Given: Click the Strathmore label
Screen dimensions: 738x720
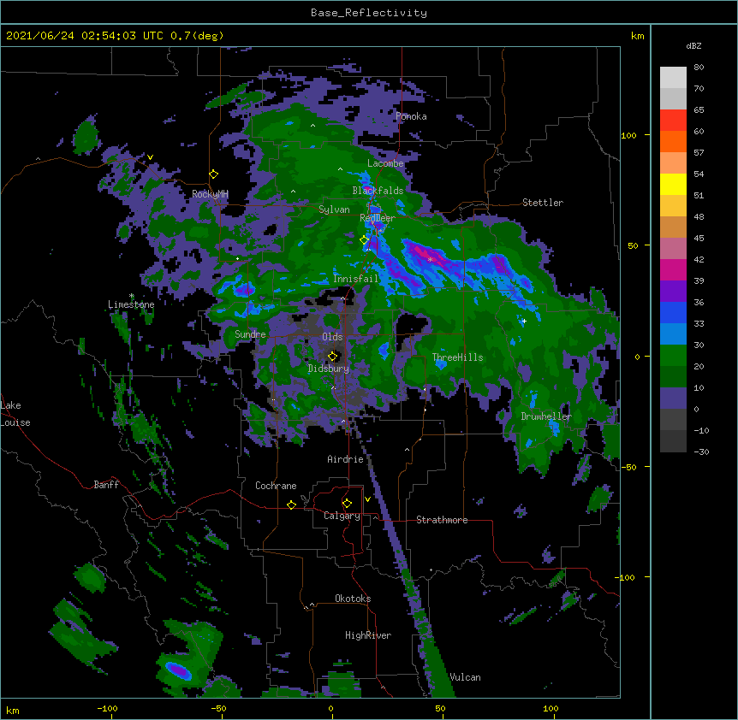Looking at the screenshot, I should coord(442,520).
